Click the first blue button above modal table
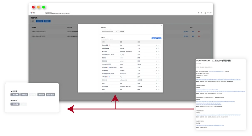The height and width of the screenshot is (136, 252). point(154,38)
